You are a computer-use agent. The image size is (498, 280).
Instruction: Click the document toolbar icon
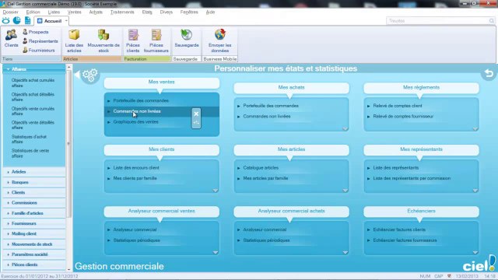(28, 21)
